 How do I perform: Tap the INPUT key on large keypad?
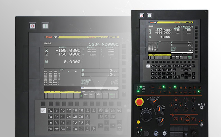pos(94,129)
